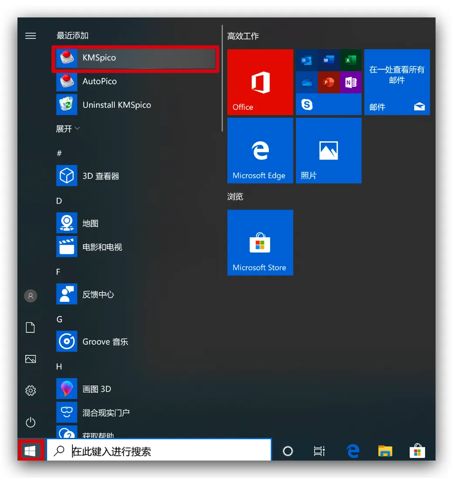Open the 照片 photos tile
The height and width of the screenshot is (478, 453).
click(329, 150)
